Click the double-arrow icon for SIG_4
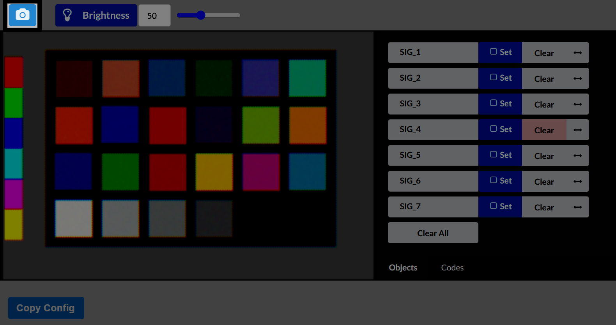Viewport: 616px width, 325px height. (577, 130)
